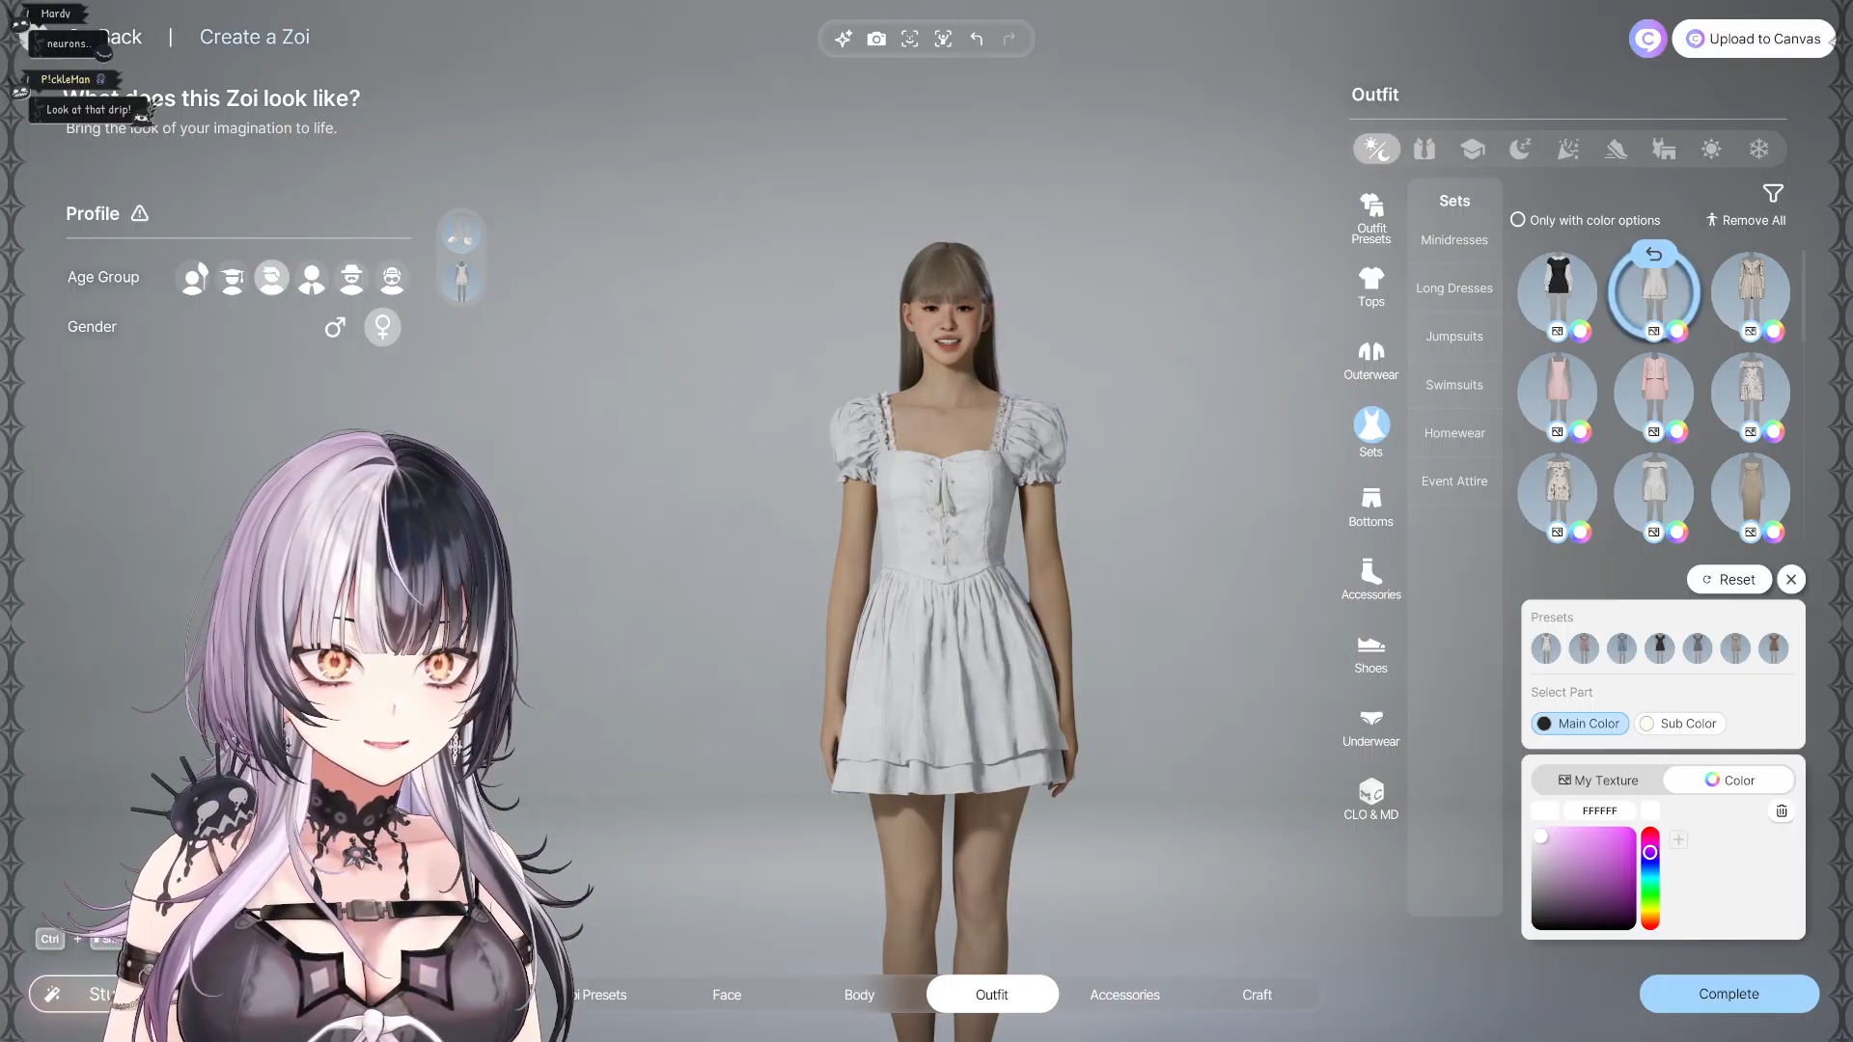This screenshot has width=1853, height=1042.
Task: Click the undo arrow in top toolbar
Action: click(977, 39)
